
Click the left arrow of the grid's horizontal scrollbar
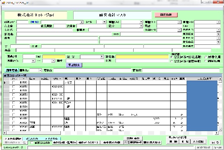click(5, 133)
